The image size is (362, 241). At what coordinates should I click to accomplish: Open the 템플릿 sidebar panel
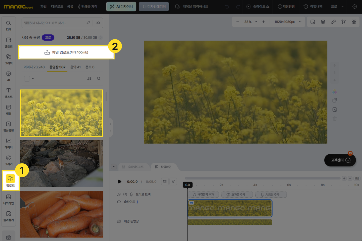(x=9, y=42)
